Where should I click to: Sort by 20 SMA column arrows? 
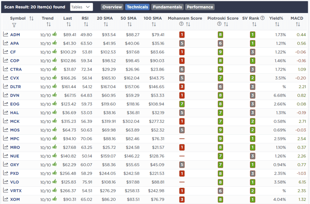click(106, 24)
